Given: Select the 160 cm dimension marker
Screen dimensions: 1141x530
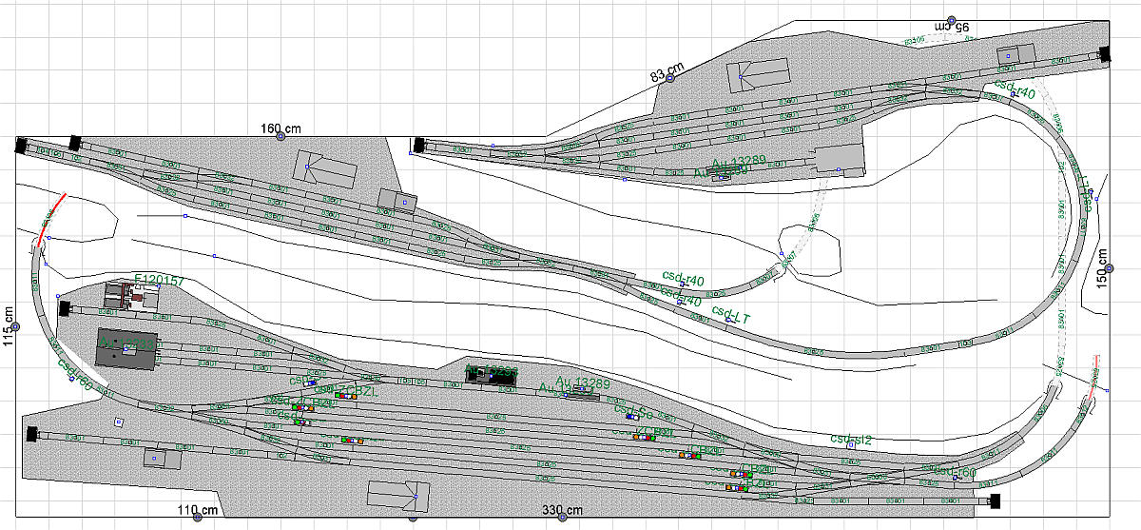Looking at the screenshot, I should point(280,136).
